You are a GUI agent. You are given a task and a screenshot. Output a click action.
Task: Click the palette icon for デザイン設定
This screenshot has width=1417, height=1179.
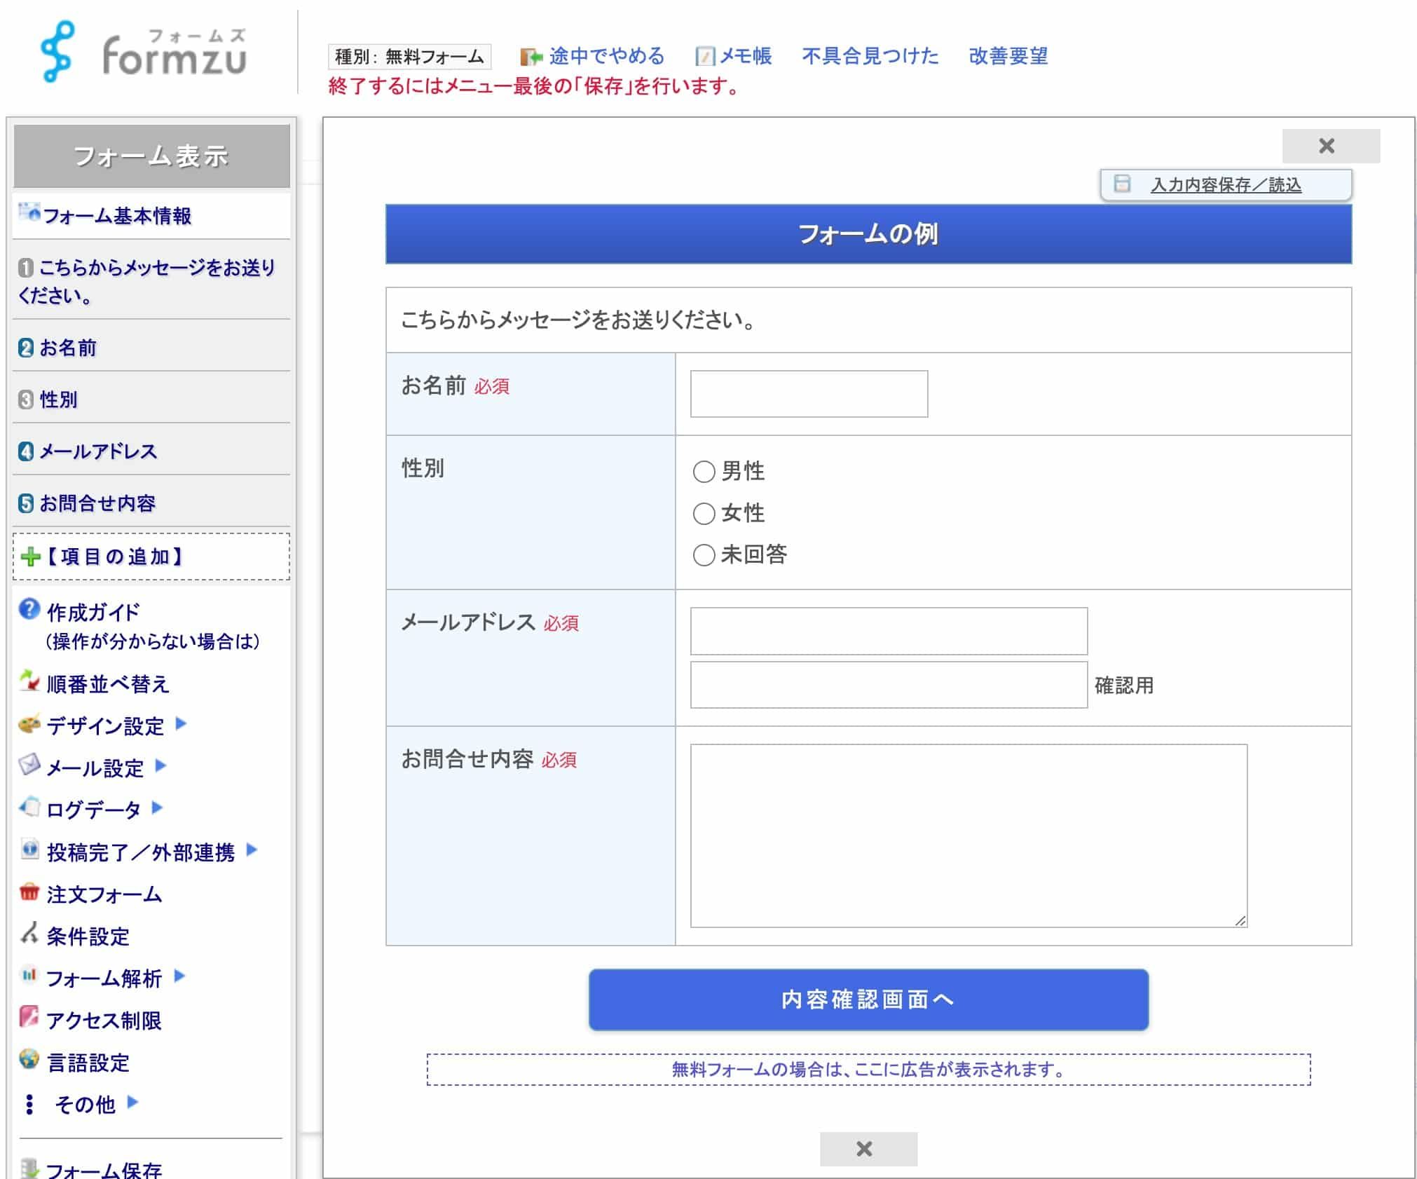(29, 724)
